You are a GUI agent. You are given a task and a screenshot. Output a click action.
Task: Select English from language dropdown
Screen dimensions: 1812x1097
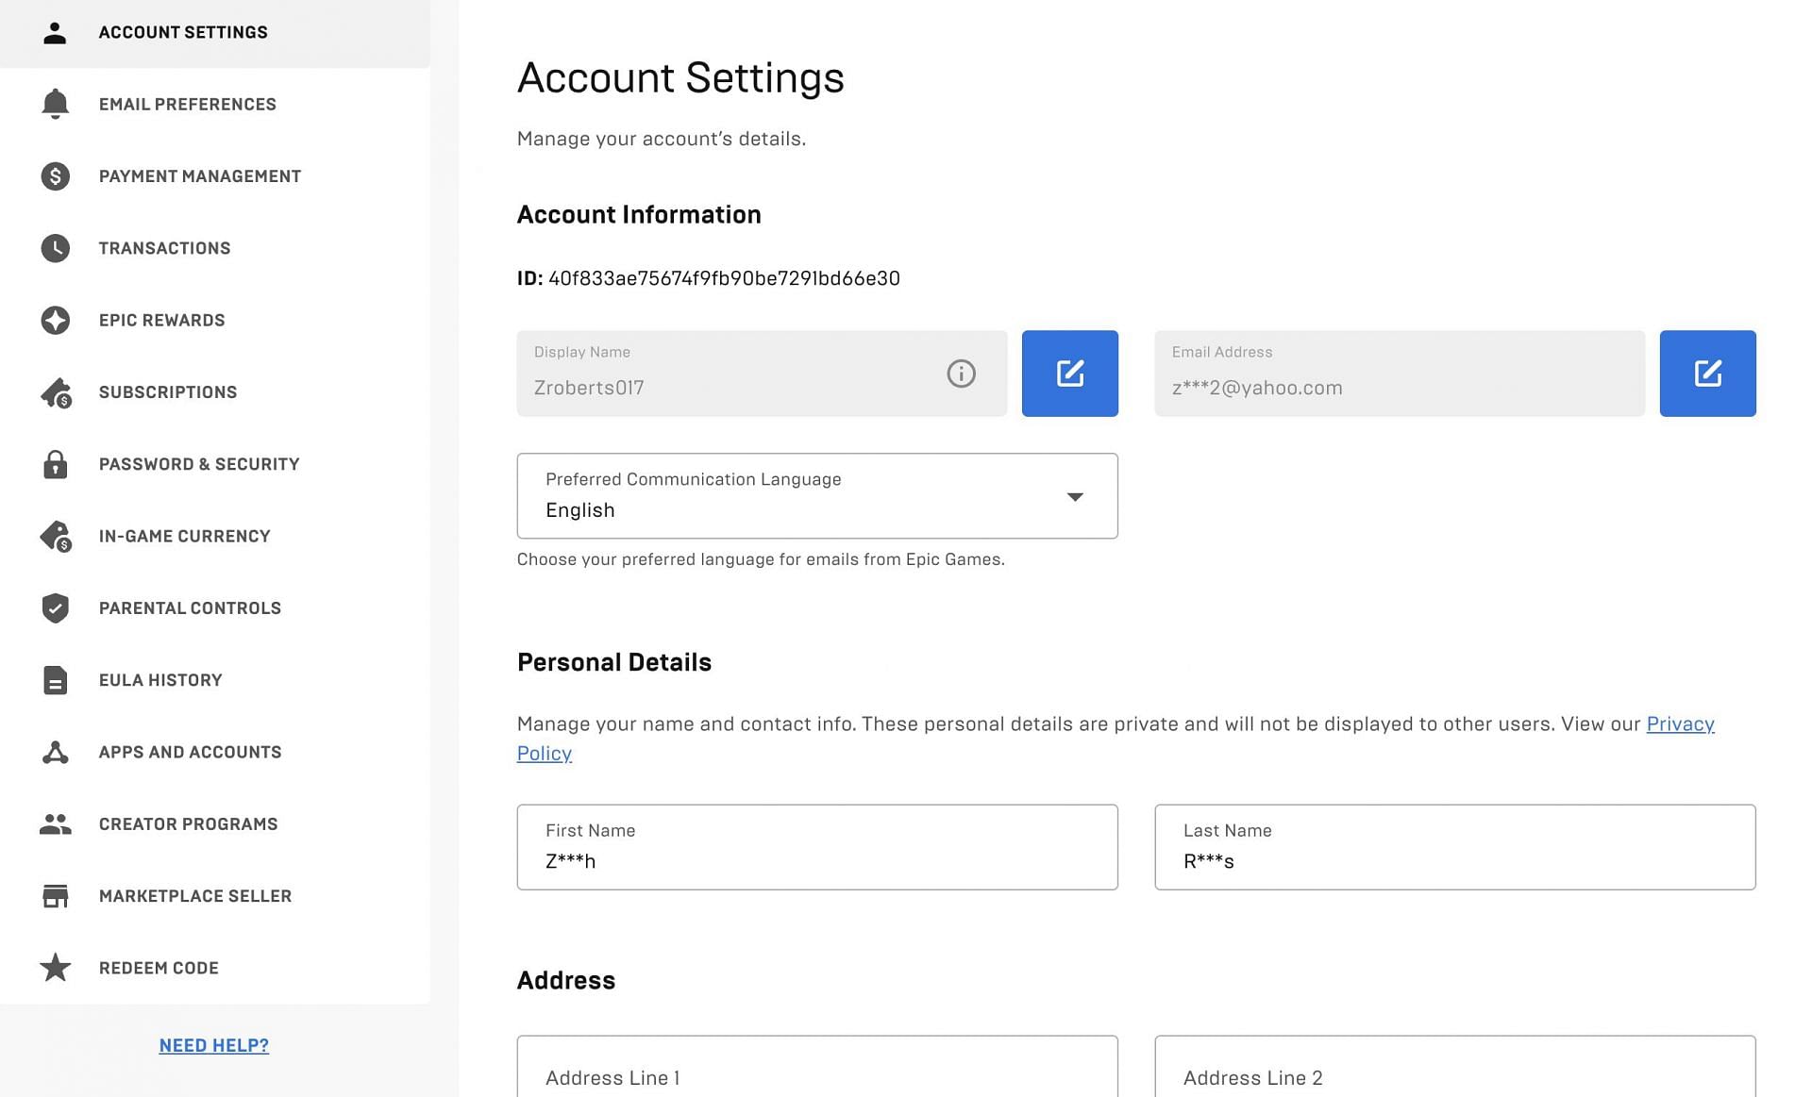coord(818,495)
